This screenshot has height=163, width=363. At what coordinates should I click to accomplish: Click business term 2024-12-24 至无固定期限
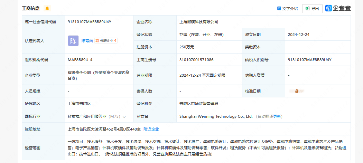pos(202,75)
